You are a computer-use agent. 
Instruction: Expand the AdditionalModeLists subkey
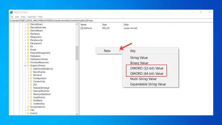tap(28, 69)
